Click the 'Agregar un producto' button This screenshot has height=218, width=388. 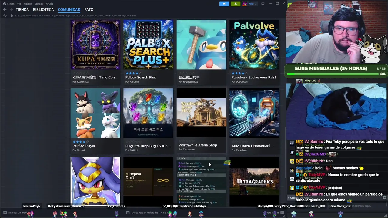pyautogui.click(x=16, y=213)
